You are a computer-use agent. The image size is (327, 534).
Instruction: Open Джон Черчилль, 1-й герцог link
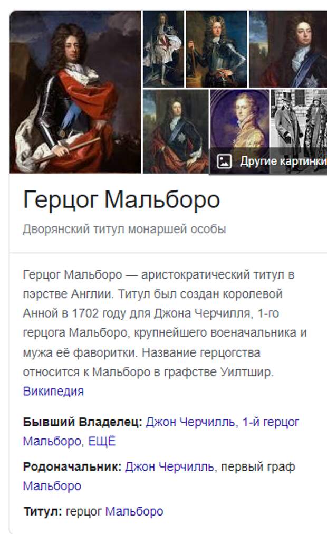(x=223, y=422)
